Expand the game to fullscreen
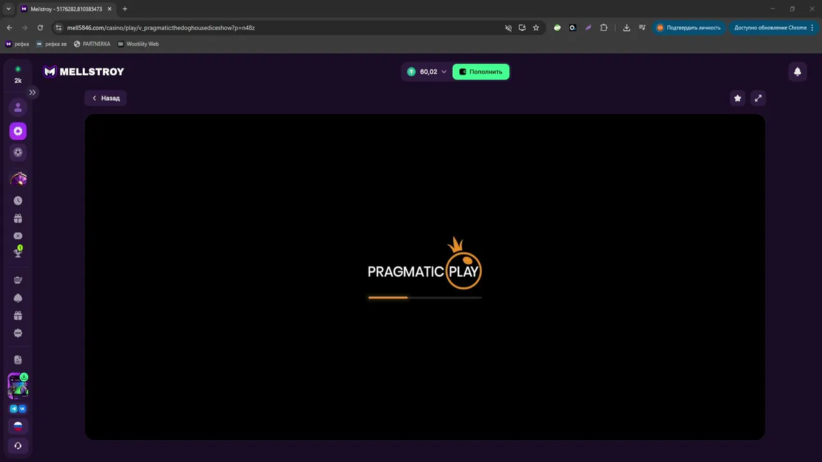Image resolution: width=822 pixels, height=462 pixels. point(758,98)
